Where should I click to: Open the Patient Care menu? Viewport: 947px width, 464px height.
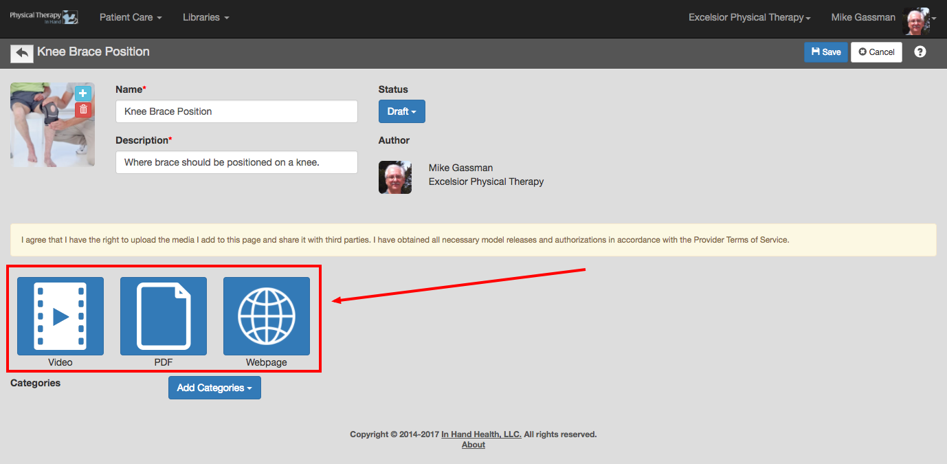click(131, 17)
